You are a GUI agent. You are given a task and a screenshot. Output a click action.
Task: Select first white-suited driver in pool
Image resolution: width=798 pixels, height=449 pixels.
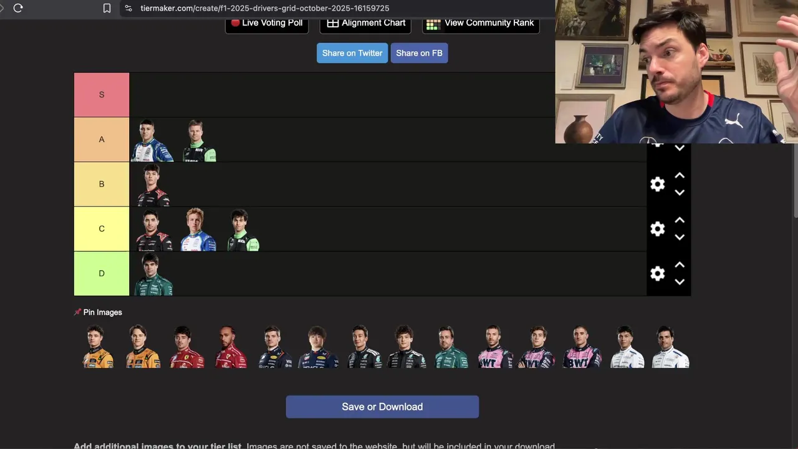(627, 347)
